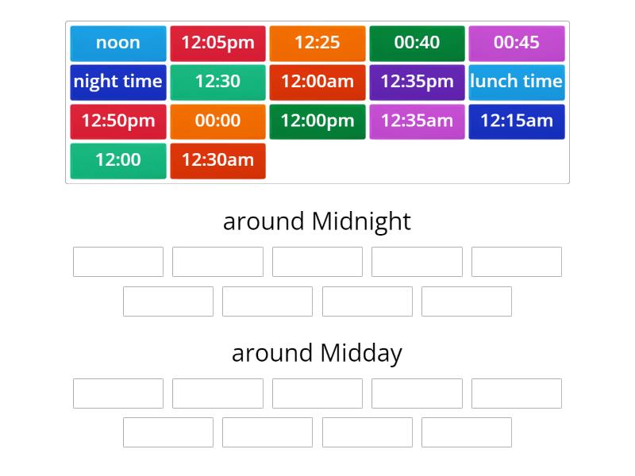Screen dimensions: 635x476
Task: Click the dark green "12:00pm" tile
Action: click(317, 121)
